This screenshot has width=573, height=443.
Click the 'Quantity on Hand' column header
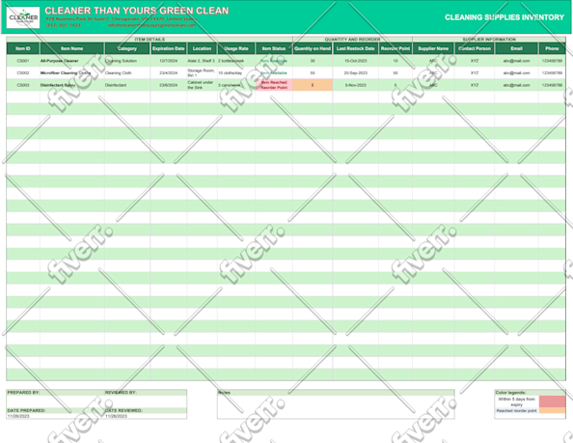(x=313, y=48)
